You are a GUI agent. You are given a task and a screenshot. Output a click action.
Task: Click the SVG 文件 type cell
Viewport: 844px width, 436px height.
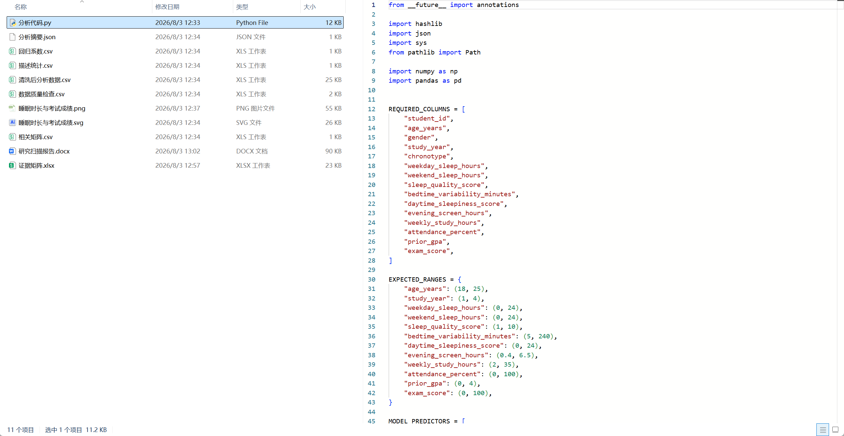tap(249, 123)
